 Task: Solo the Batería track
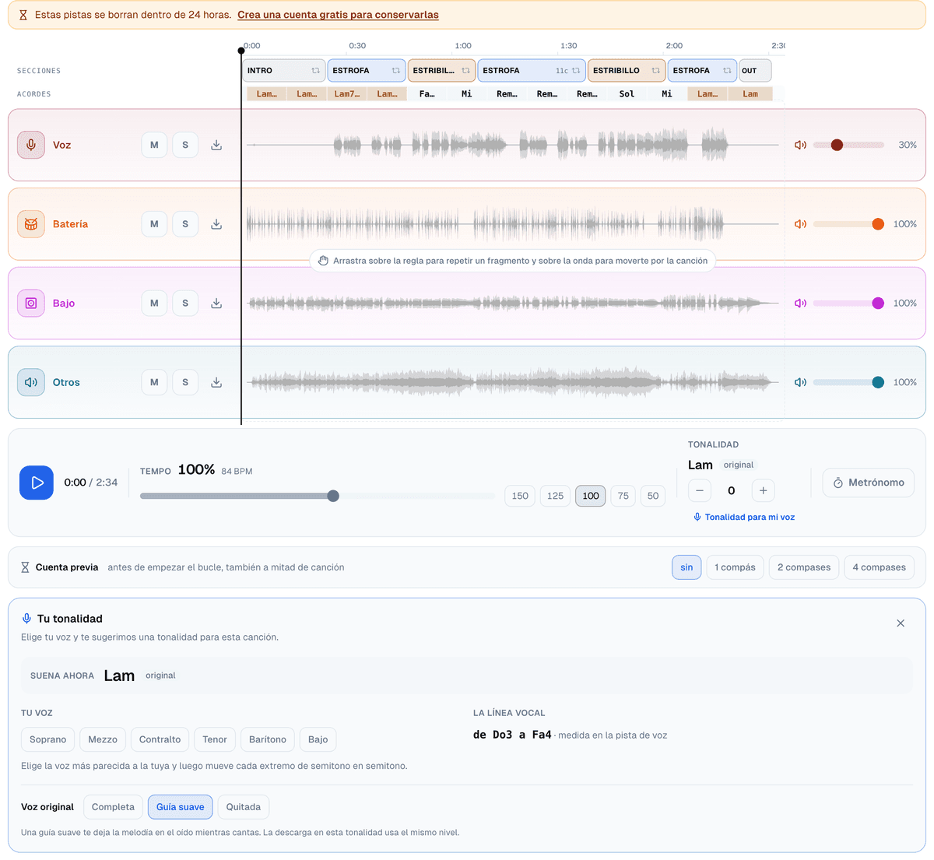pyautogui.click(x=185, y=224)
